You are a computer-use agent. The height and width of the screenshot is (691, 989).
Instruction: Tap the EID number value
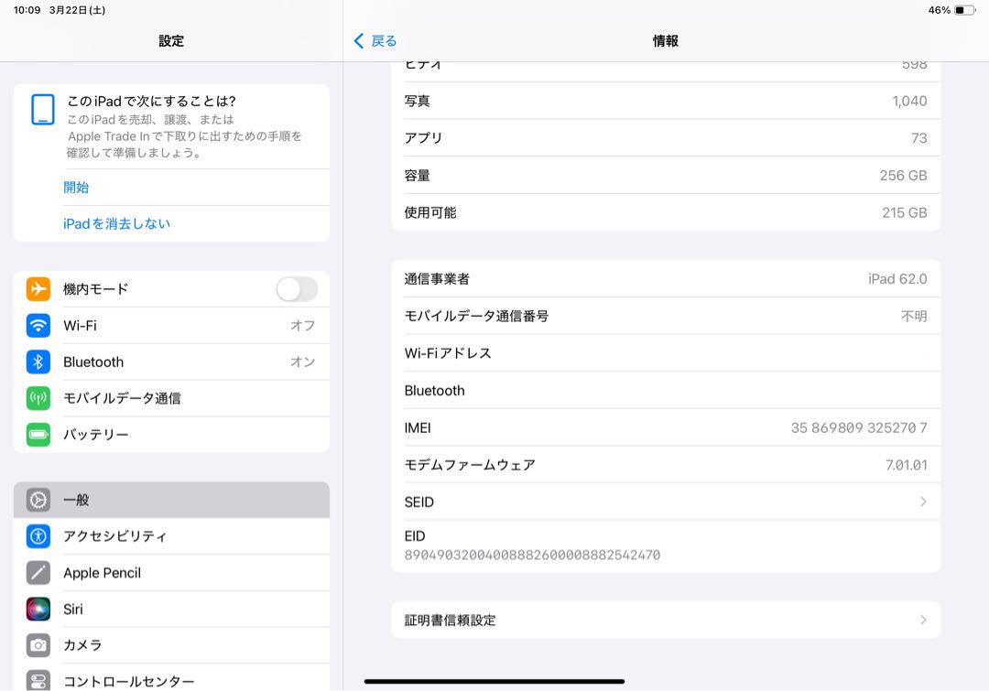532,555
